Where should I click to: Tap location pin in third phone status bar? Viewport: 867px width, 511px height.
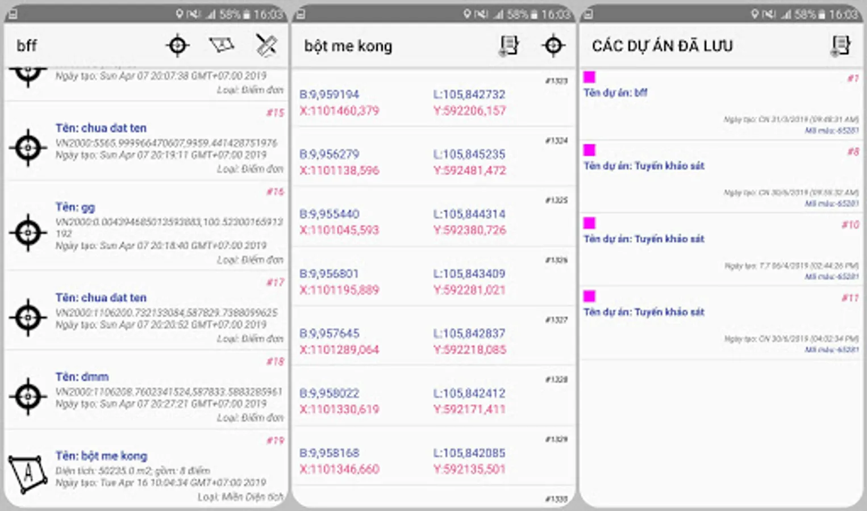[754, 14]
